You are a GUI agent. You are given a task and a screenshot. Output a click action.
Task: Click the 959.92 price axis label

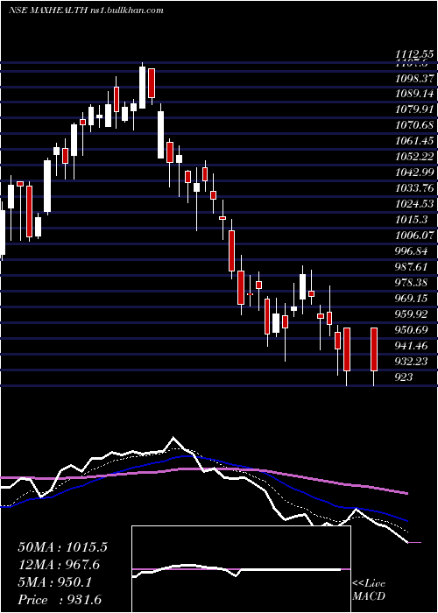[412, 314]
